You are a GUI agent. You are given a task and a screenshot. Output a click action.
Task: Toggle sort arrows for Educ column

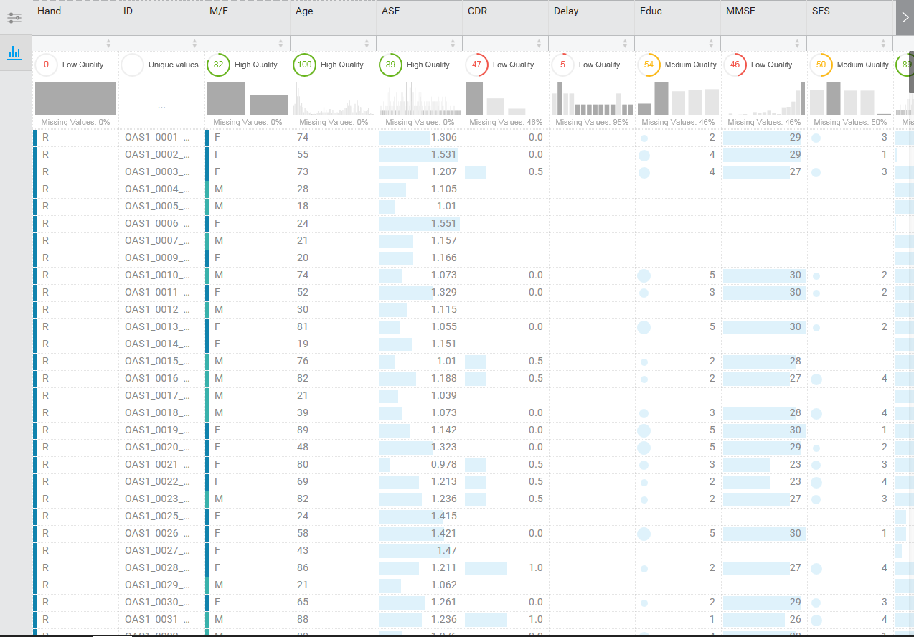(x=711, y=43)
